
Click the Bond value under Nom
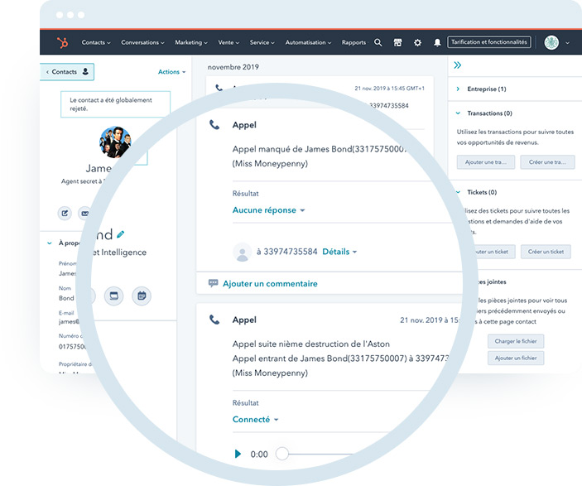tap(66, 298)
